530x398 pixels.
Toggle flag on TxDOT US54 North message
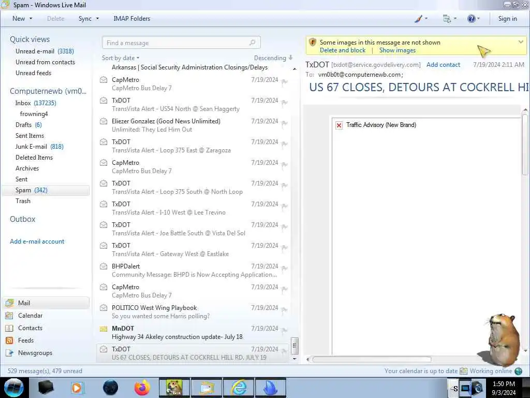click(285, 103)
